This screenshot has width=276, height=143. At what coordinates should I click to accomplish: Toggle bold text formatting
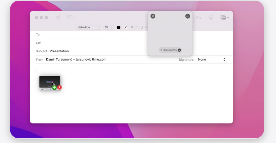pos(132,27)
